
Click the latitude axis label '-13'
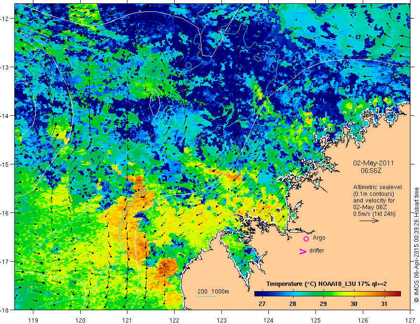pyautogui.click(x=5, y=67)
